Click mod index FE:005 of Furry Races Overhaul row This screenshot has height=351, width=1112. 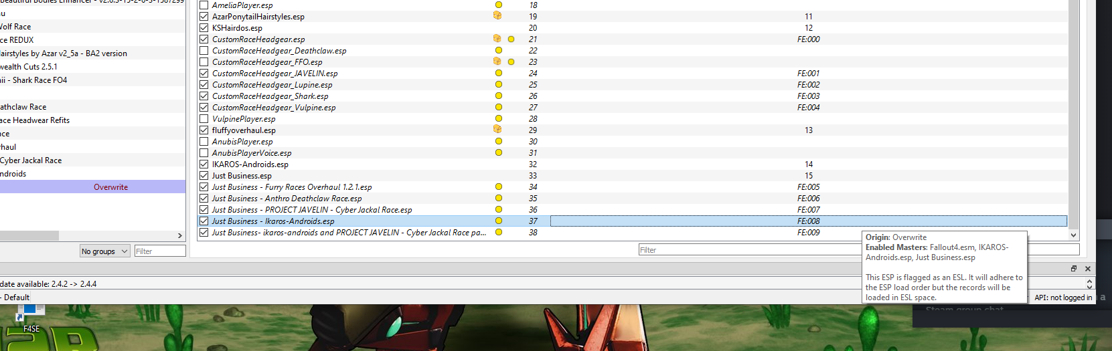point(808,187)
